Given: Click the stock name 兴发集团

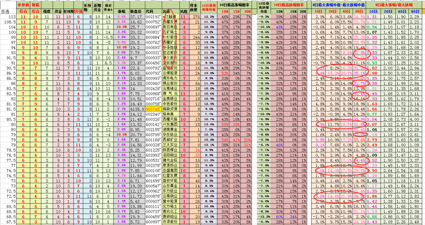Looking at the screenshot, I should [x=170, y=124].
